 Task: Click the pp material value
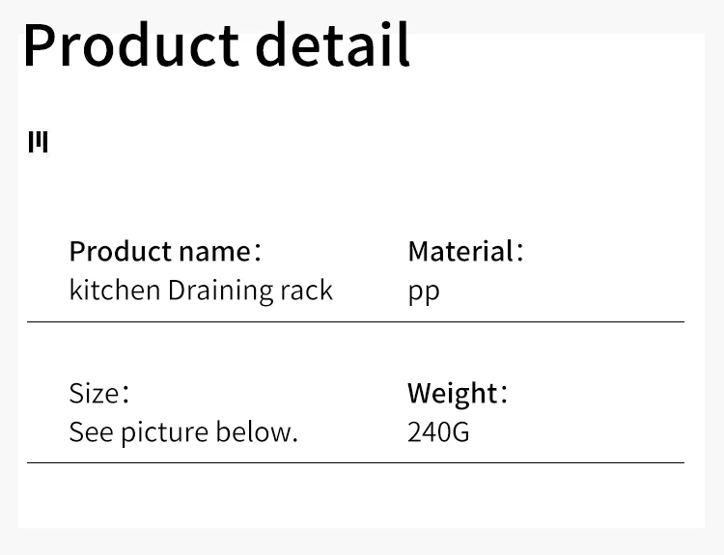click(x=423, y=291)
